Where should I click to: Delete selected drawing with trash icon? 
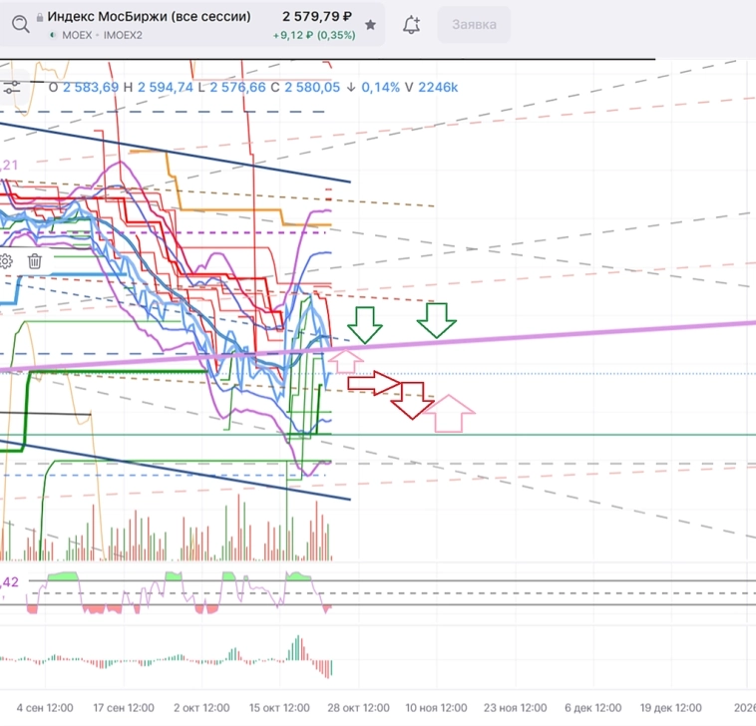[x=34, y=261]
